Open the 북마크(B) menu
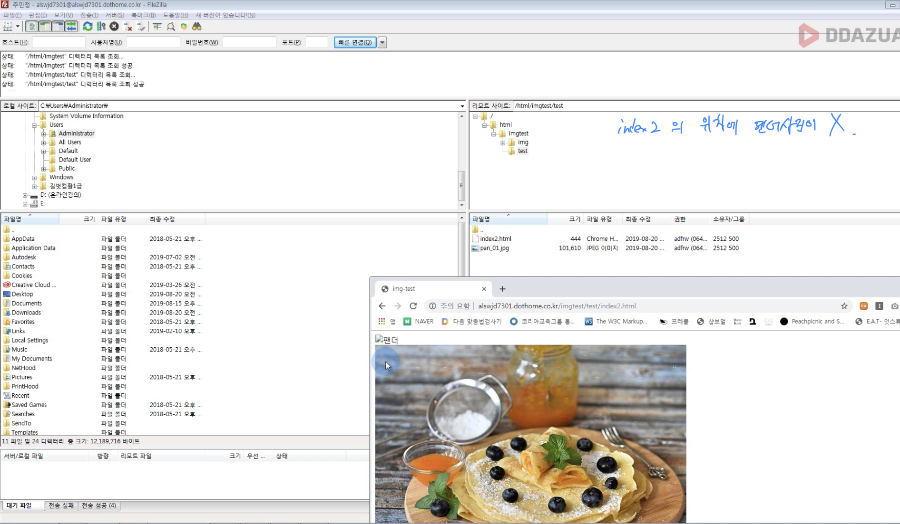Screen dimensions: 900x524 click(143, 15)
